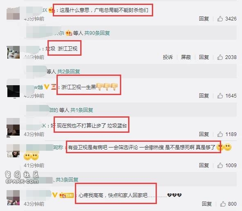
Task: Expand the 共2条回复 reply thread
Action: point(69,71)
